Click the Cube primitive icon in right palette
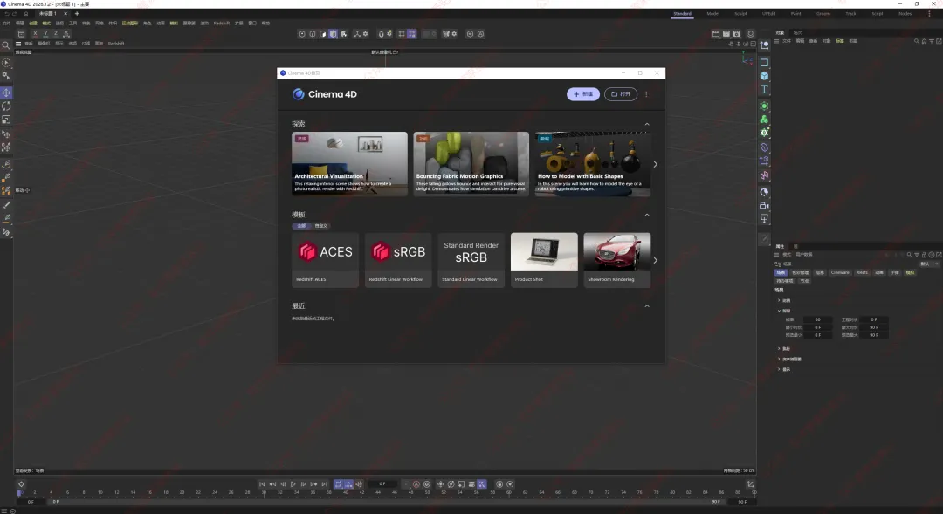The image size is (943, 514). [764, 76]
